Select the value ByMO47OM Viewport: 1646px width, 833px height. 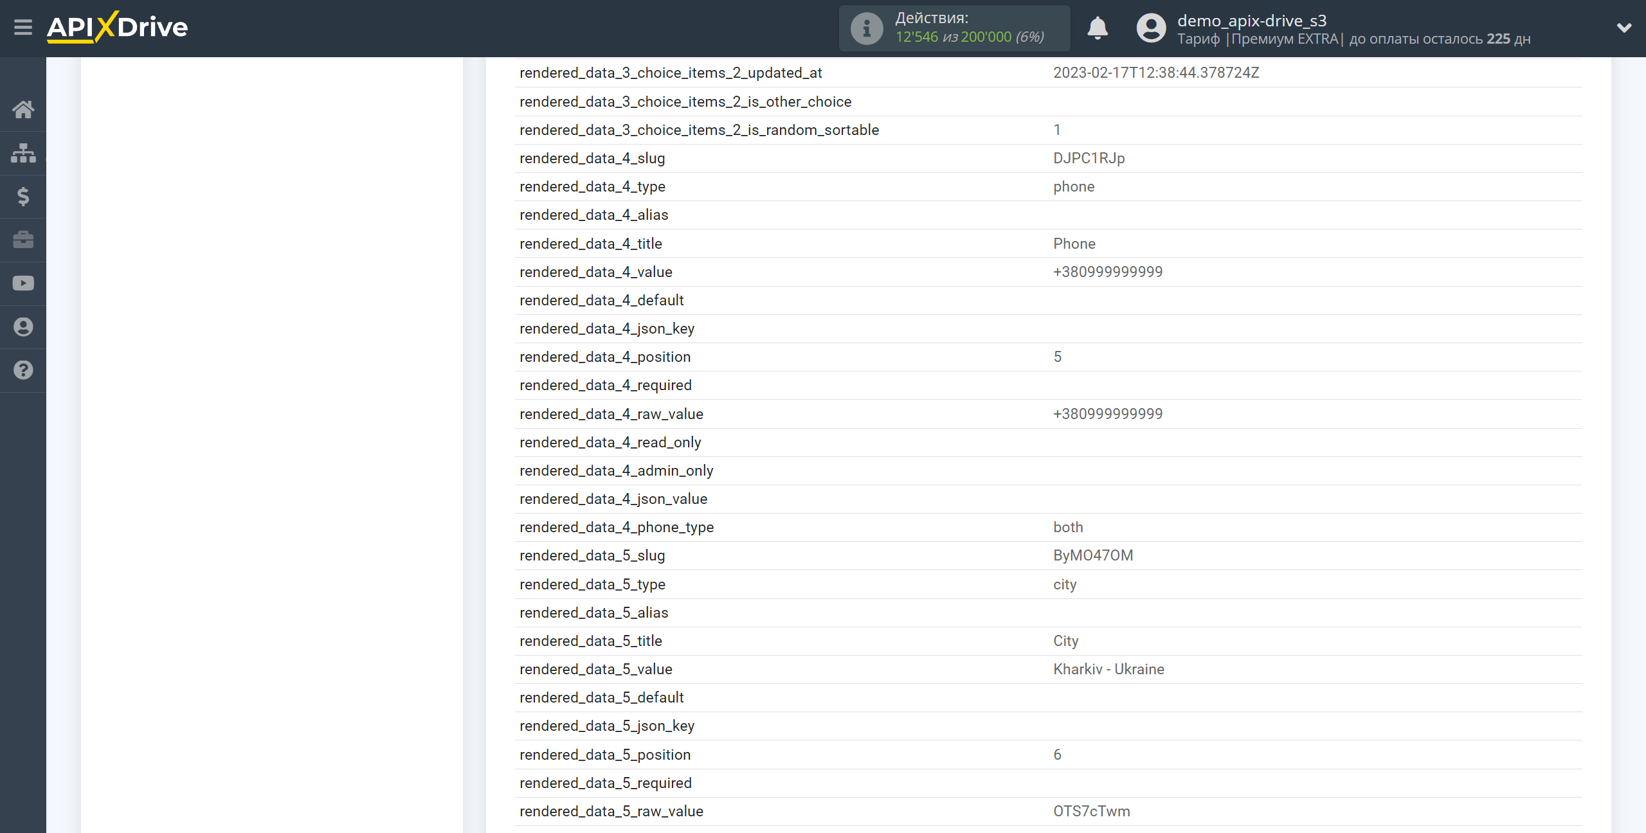pos(1093,555)
